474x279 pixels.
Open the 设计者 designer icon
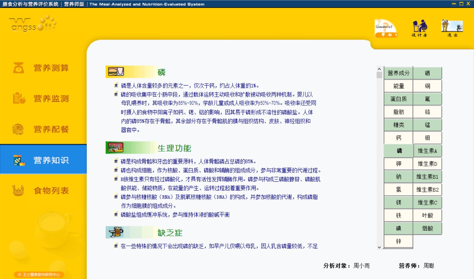pos(419,29)
